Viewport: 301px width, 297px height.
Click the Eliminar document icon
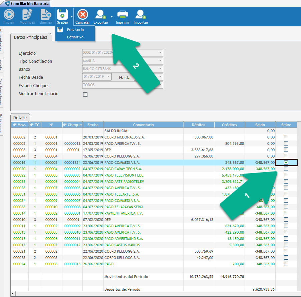tap(46, 15)
